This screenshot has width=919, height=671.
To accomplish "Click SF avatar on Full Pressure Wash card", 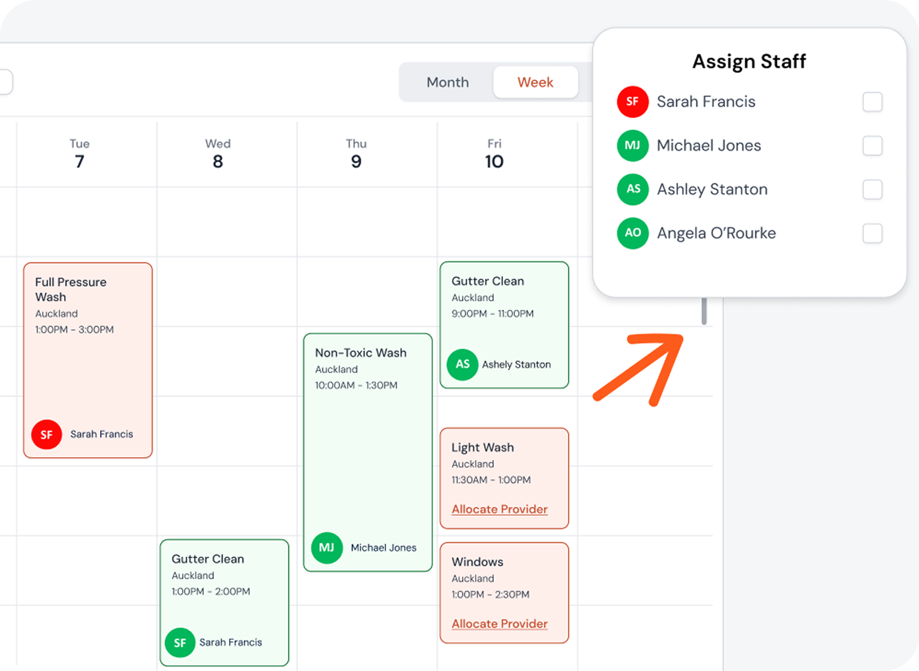I will pyautogui.click(x=47, y=434).
